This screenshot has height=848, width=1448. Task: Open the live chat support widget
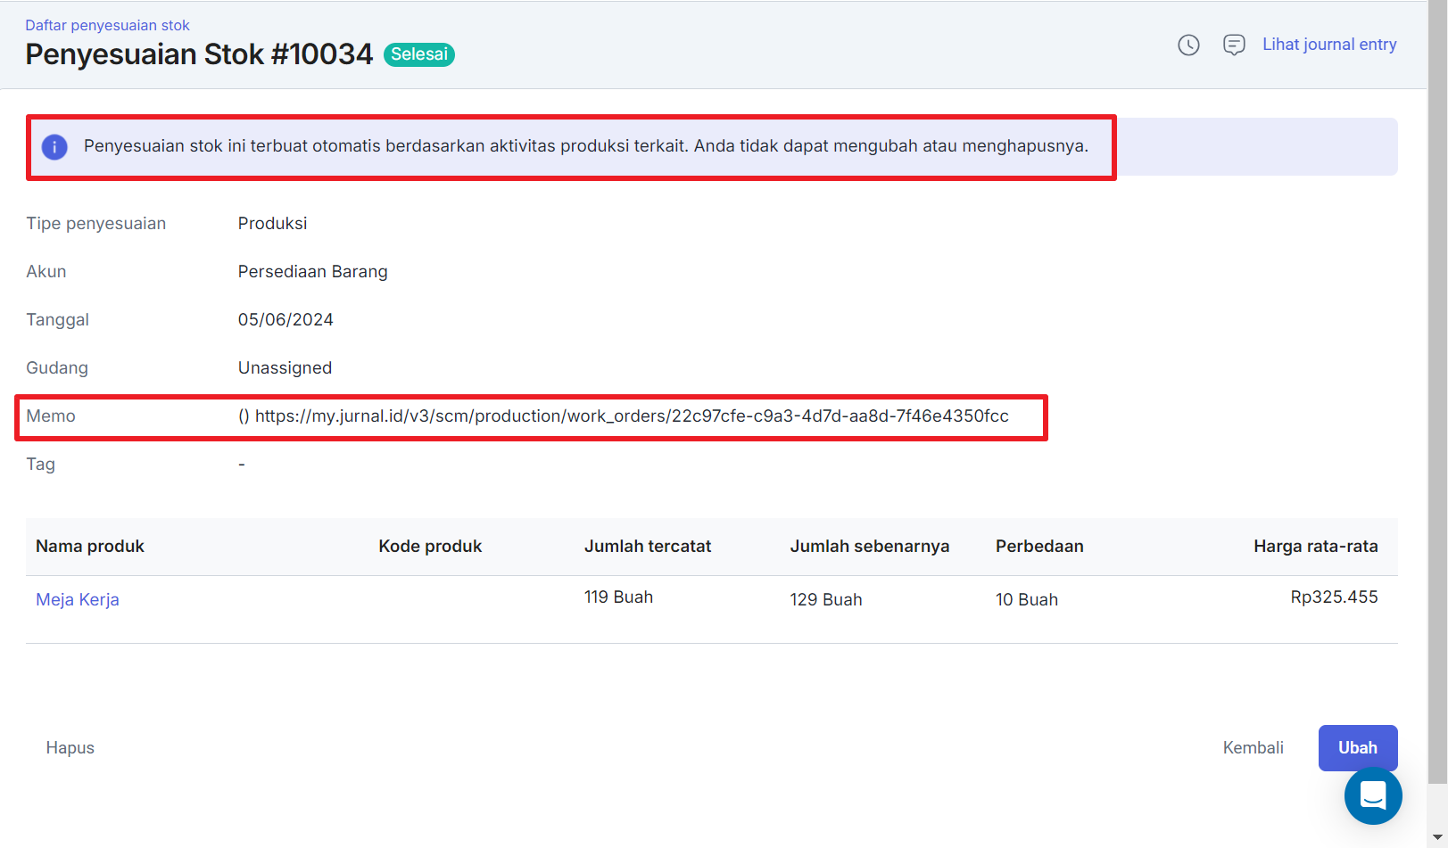pos(1373,795)
